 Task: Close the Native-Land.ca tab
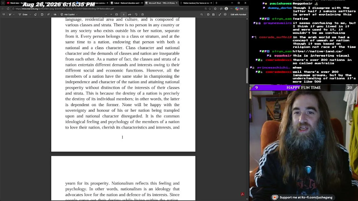[x=211, y=3]
